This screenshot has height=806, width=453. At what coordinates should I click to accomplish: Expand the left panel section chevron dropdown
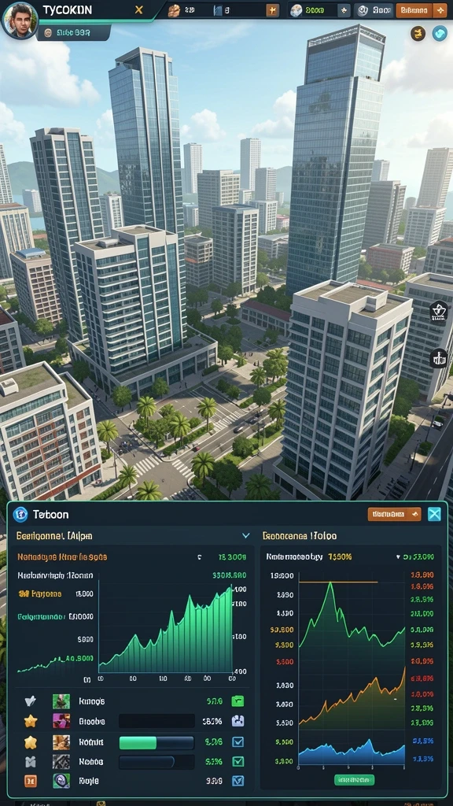[246, 535]
